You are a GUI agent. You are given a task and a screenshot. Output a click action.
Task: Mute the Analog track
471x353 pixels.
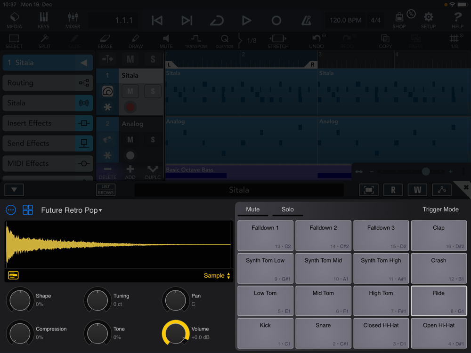[x=130, y=140]
